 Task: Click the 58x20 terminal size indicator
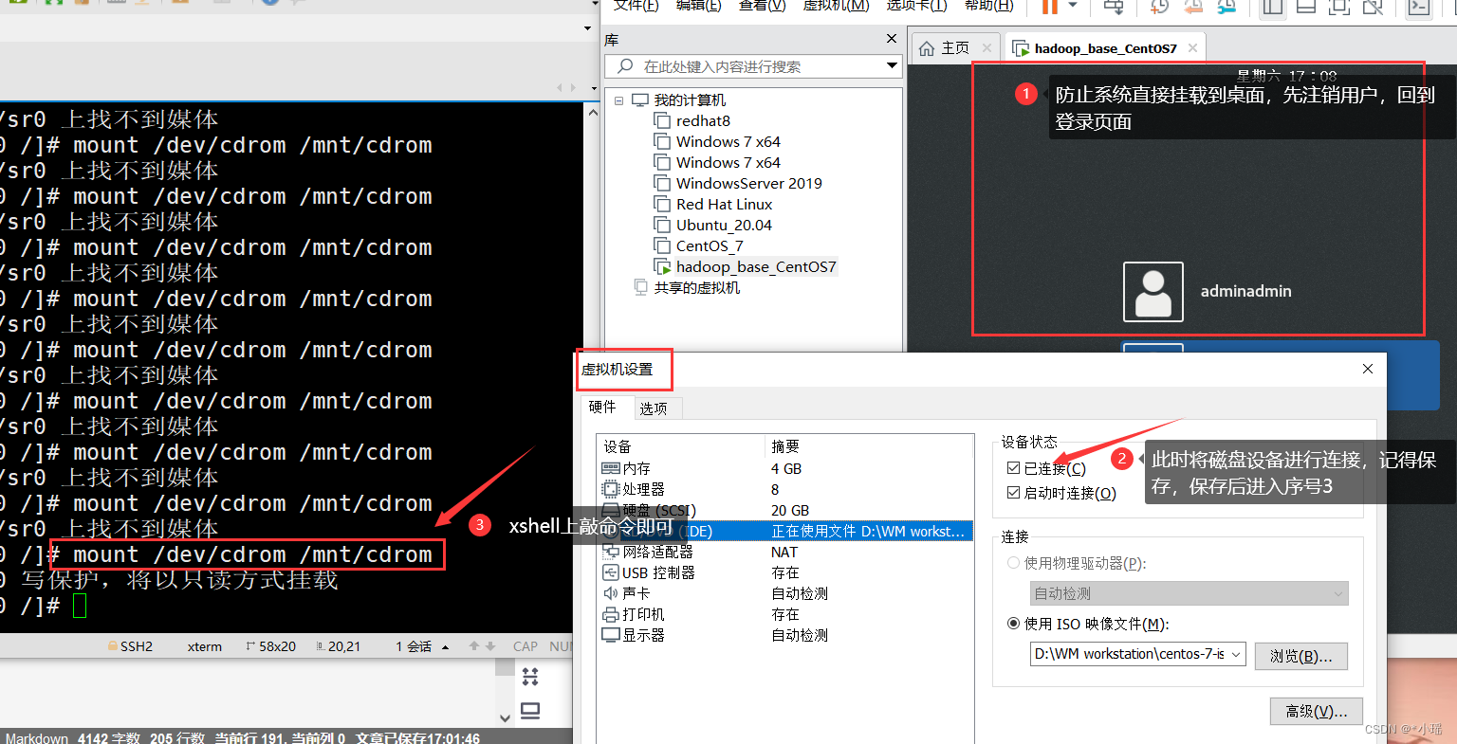point(270,646)
